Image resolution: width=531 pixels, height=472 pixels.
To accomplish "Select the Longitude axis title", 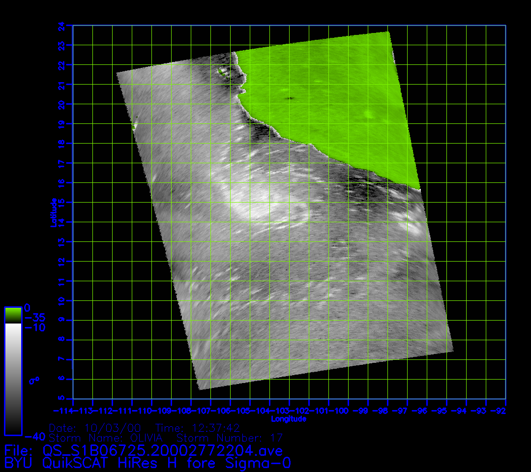I will (289, 419).
